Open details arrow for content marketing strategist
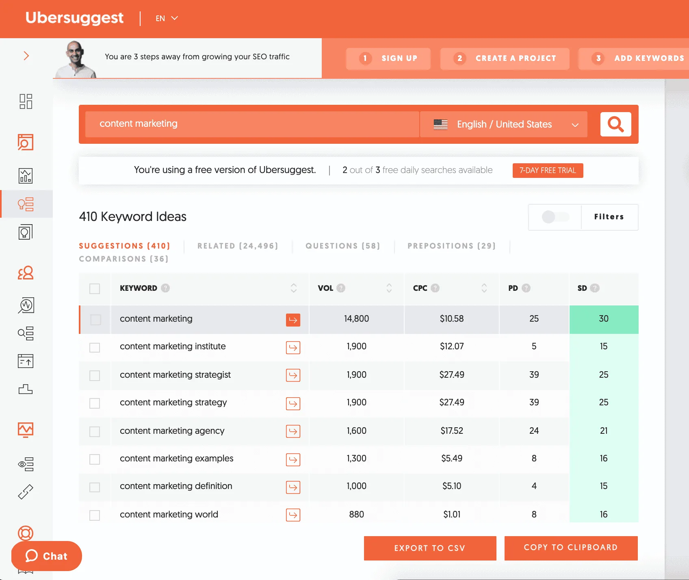Screen dimensions: 689x580 point(293,375)
